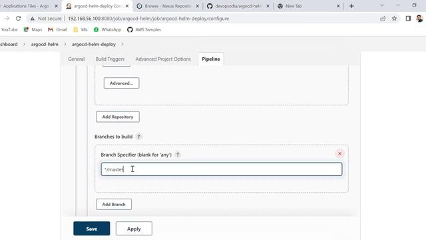Jump to the Build Triggers tab
The image size is (426, 240).
110,59
